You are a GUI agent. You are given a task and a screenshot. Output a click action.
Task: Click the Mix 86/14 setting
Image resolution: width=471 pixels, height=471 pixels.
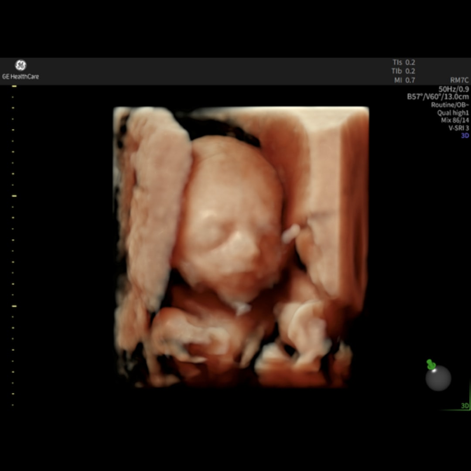tap(455, 120)
